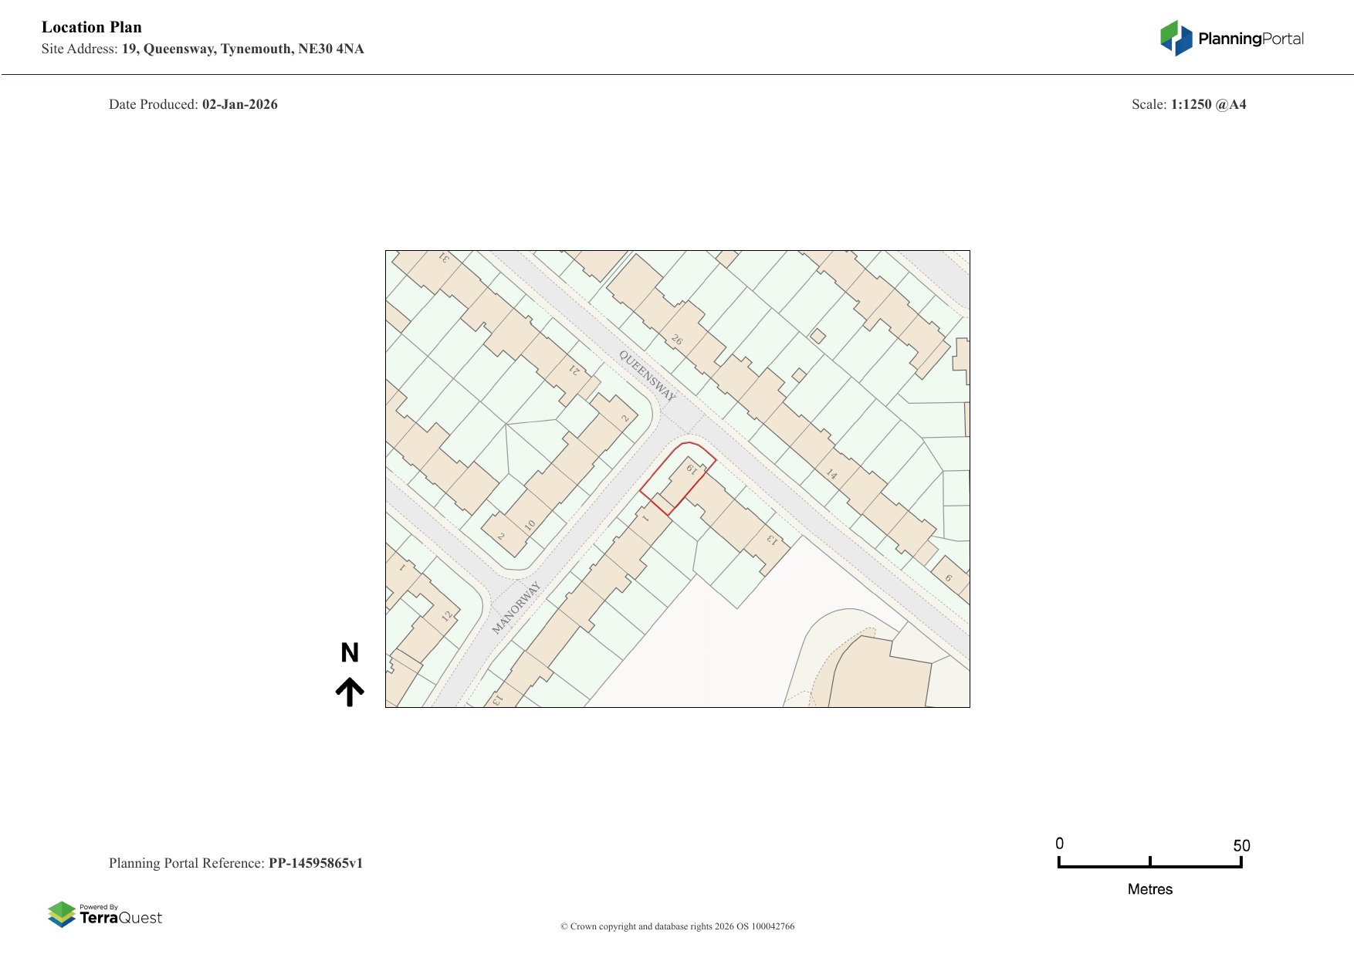The width and height of the screenshot is (1354, 958).
Task: Click the Location Plan heading
Action: pyautogui.click(x=92, y=27)
